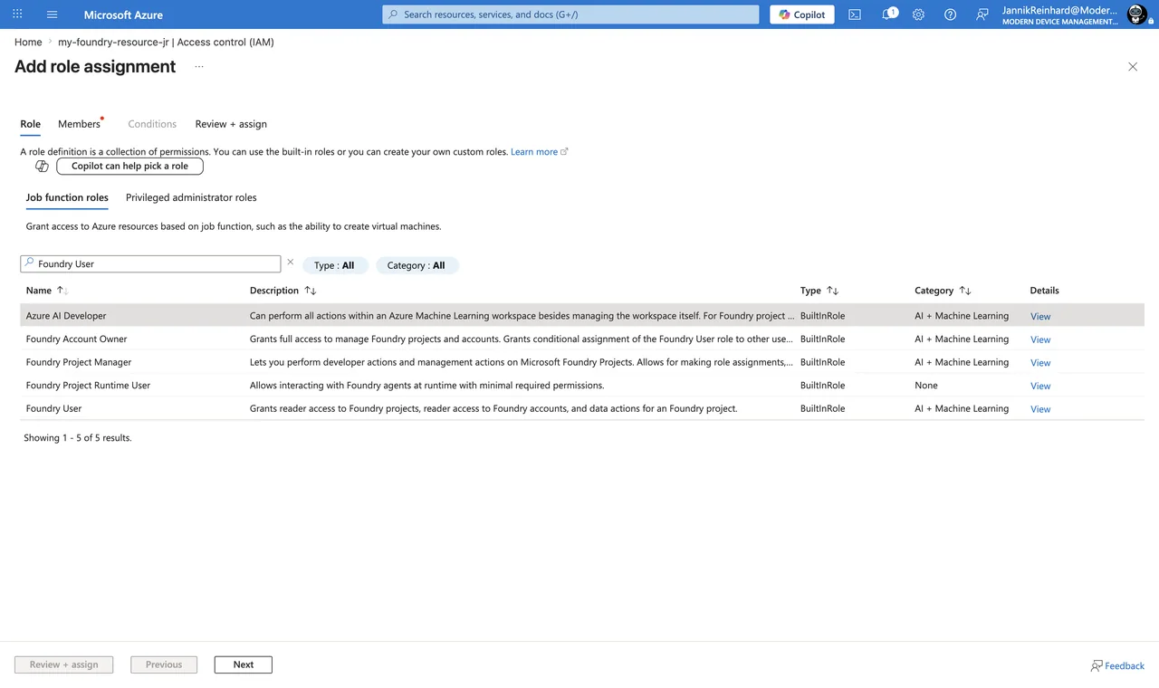Click the top bar feedback icon

[x=982, y=14]
